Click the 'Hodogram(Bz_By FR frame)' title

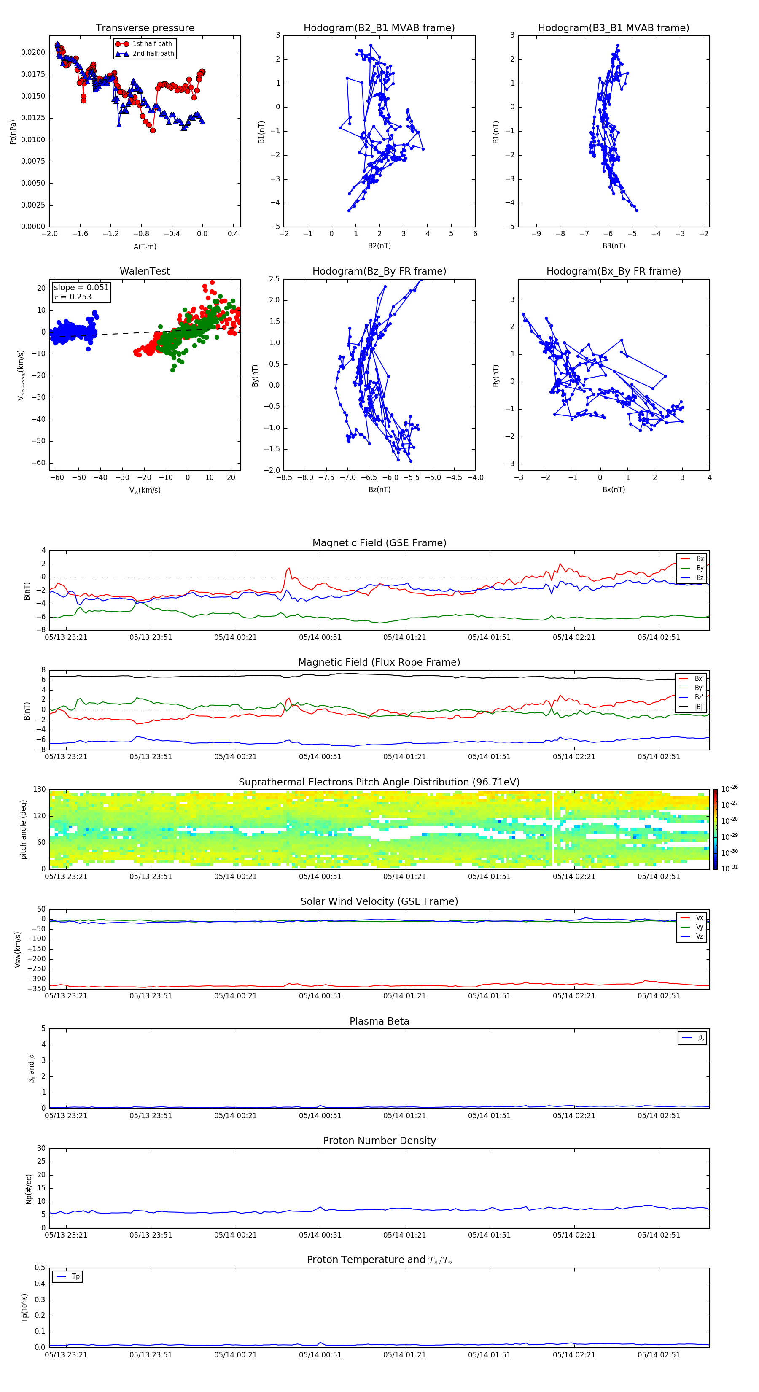379,271
